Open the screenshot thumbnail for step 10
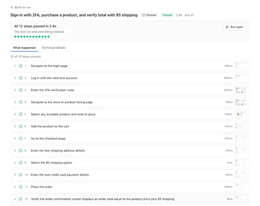The width and height of the screenshot is (260, 206). [241, 175]
